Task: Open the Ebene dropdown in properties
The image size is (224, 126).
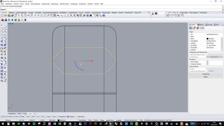Action: pos(222,39)
